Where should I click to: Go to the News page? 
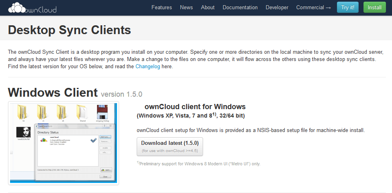(x=186, y=8)
